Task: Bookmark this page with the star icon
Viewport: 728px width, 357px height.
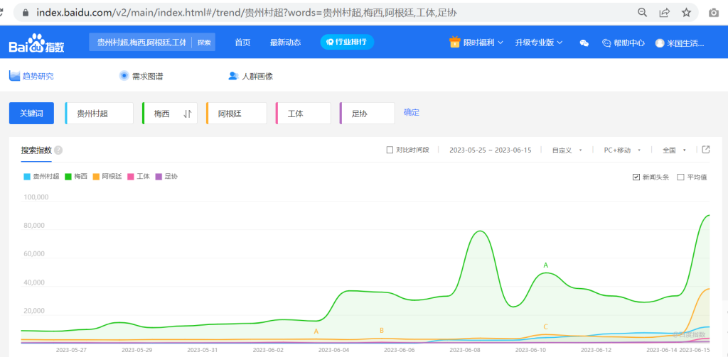Action: click(686, 13)
